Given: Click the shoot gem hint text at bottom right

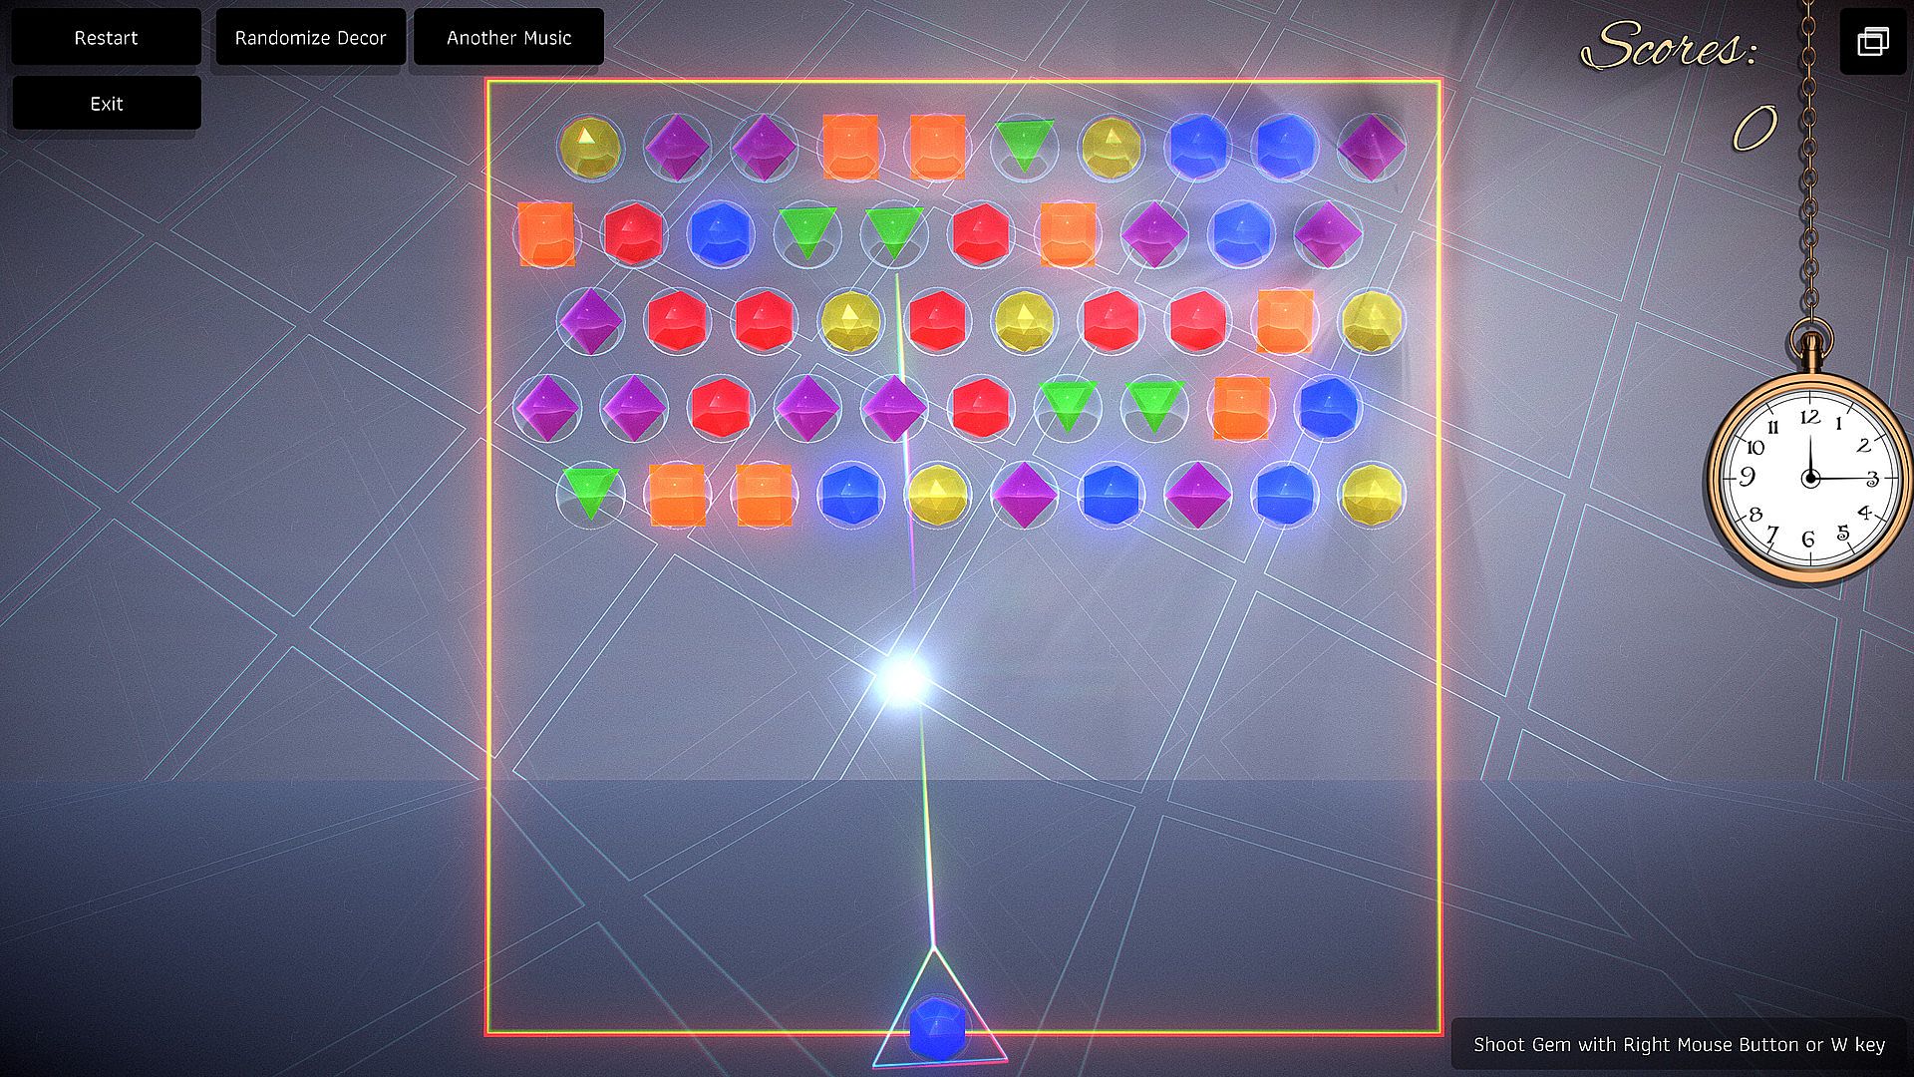Looking at the screenshot, I should (x=1679, y=1045).
